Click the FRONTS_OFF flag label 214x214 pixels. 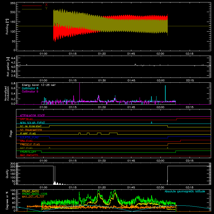(28, 152)
